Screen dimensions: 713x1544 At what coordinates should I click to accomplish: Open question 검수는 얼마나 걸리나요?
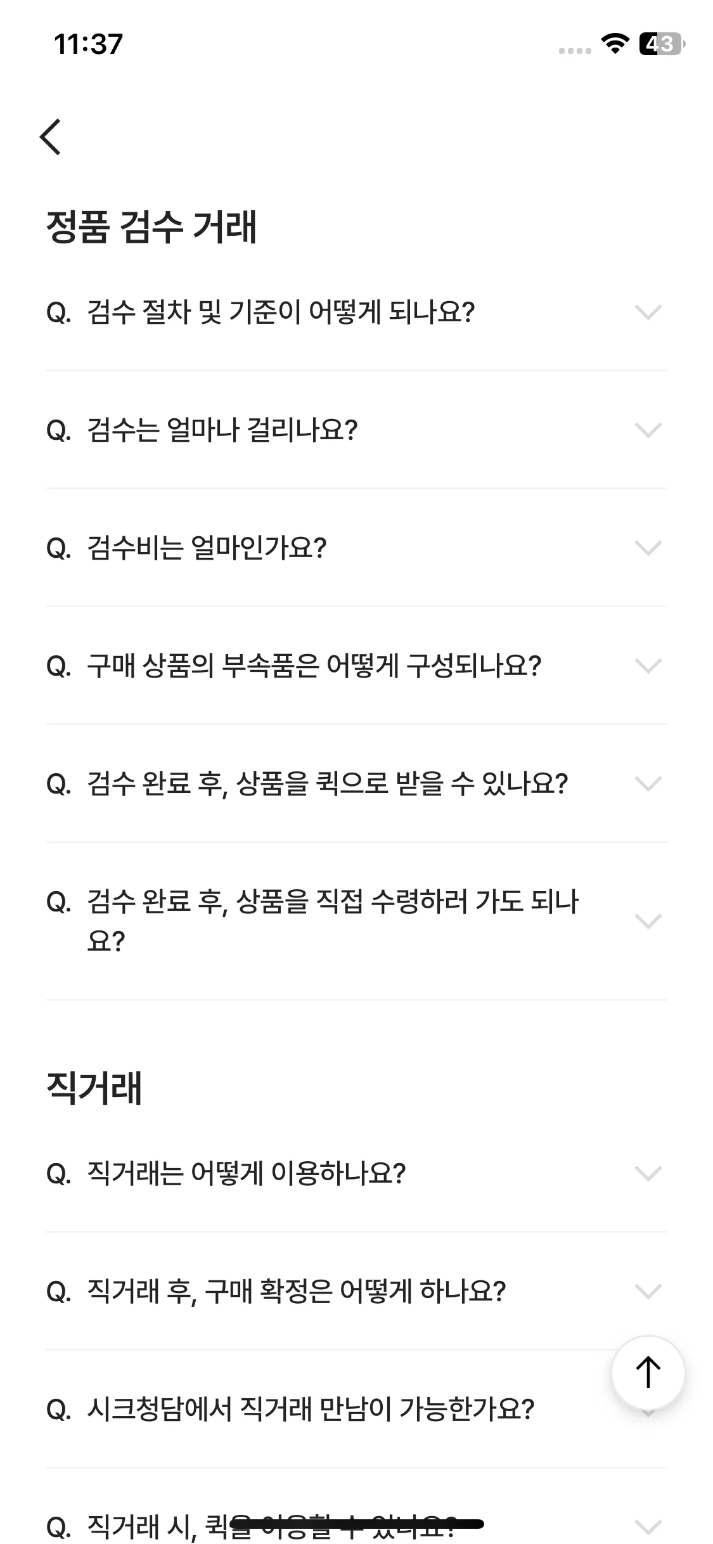356,430
